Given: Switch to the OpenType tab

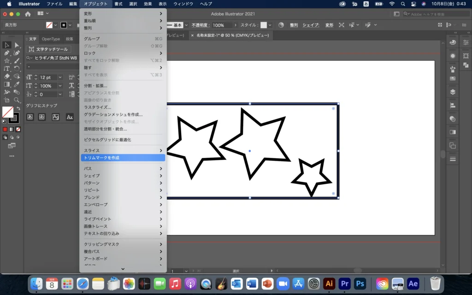Looking at the screenshot, I should [x=51, y=39].
